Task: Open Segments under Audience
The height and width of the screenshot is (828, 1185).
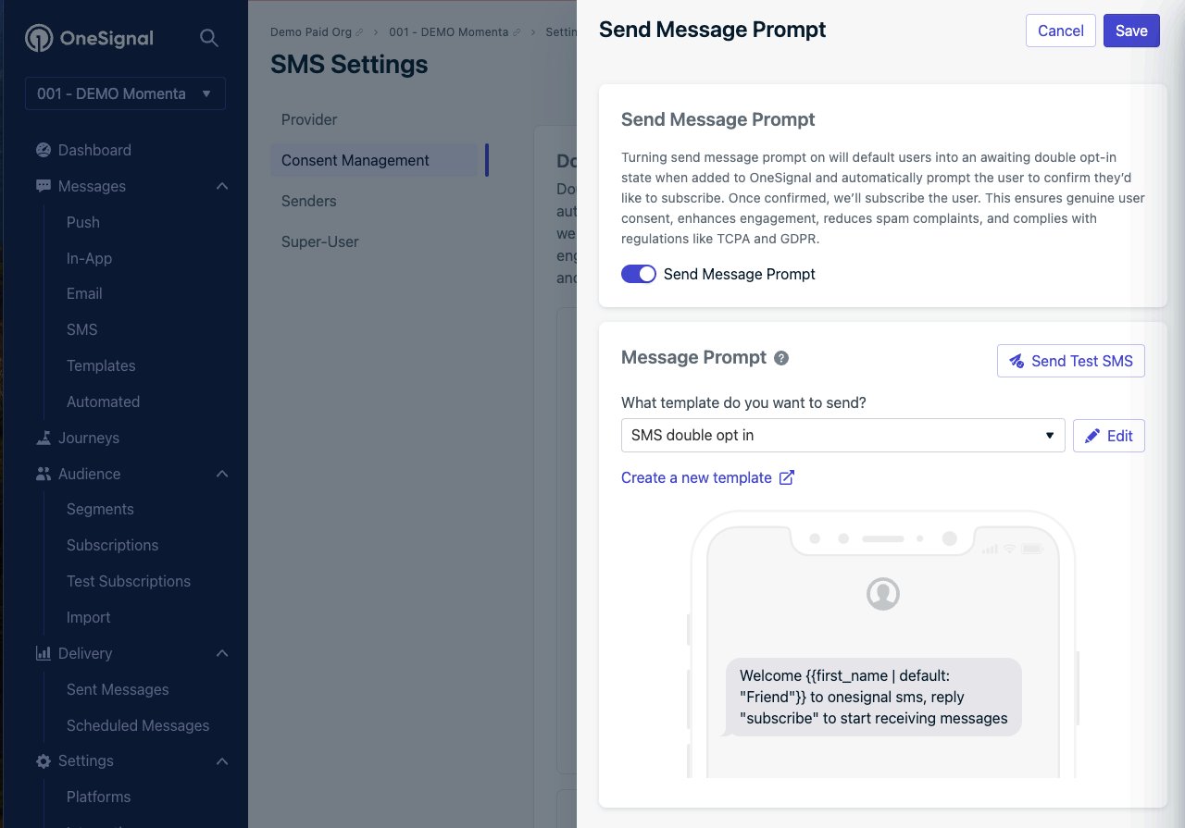Action: coord(100,509)
